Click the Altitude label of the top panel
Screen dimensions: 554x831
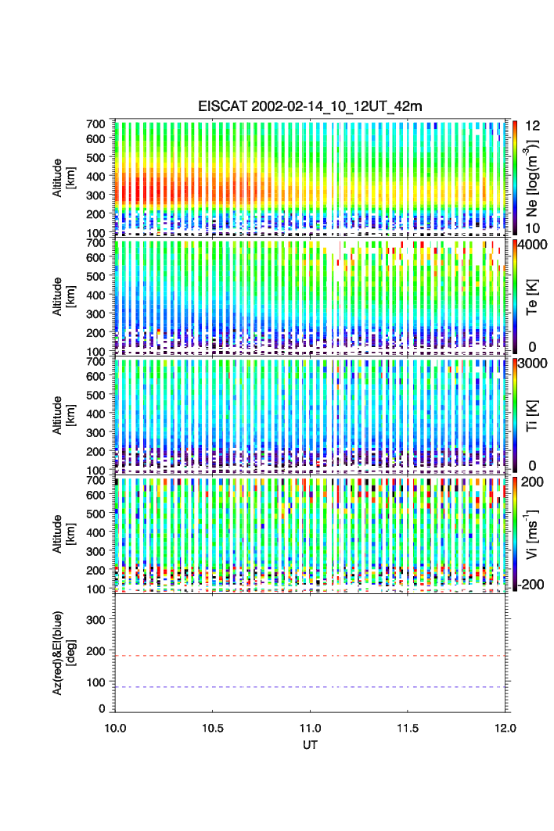pos(62,177)
